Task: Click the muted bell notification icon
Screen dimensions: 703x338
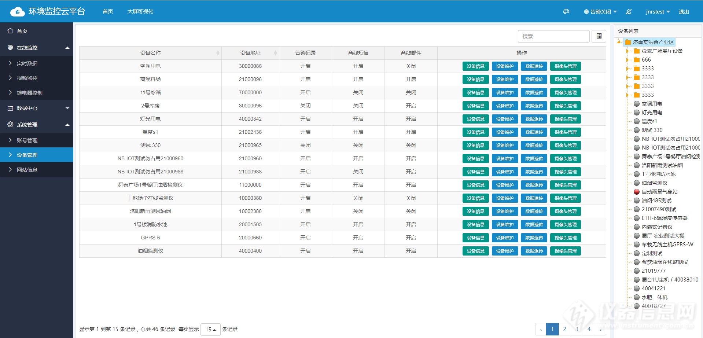Action: click(x=629, y=12)
